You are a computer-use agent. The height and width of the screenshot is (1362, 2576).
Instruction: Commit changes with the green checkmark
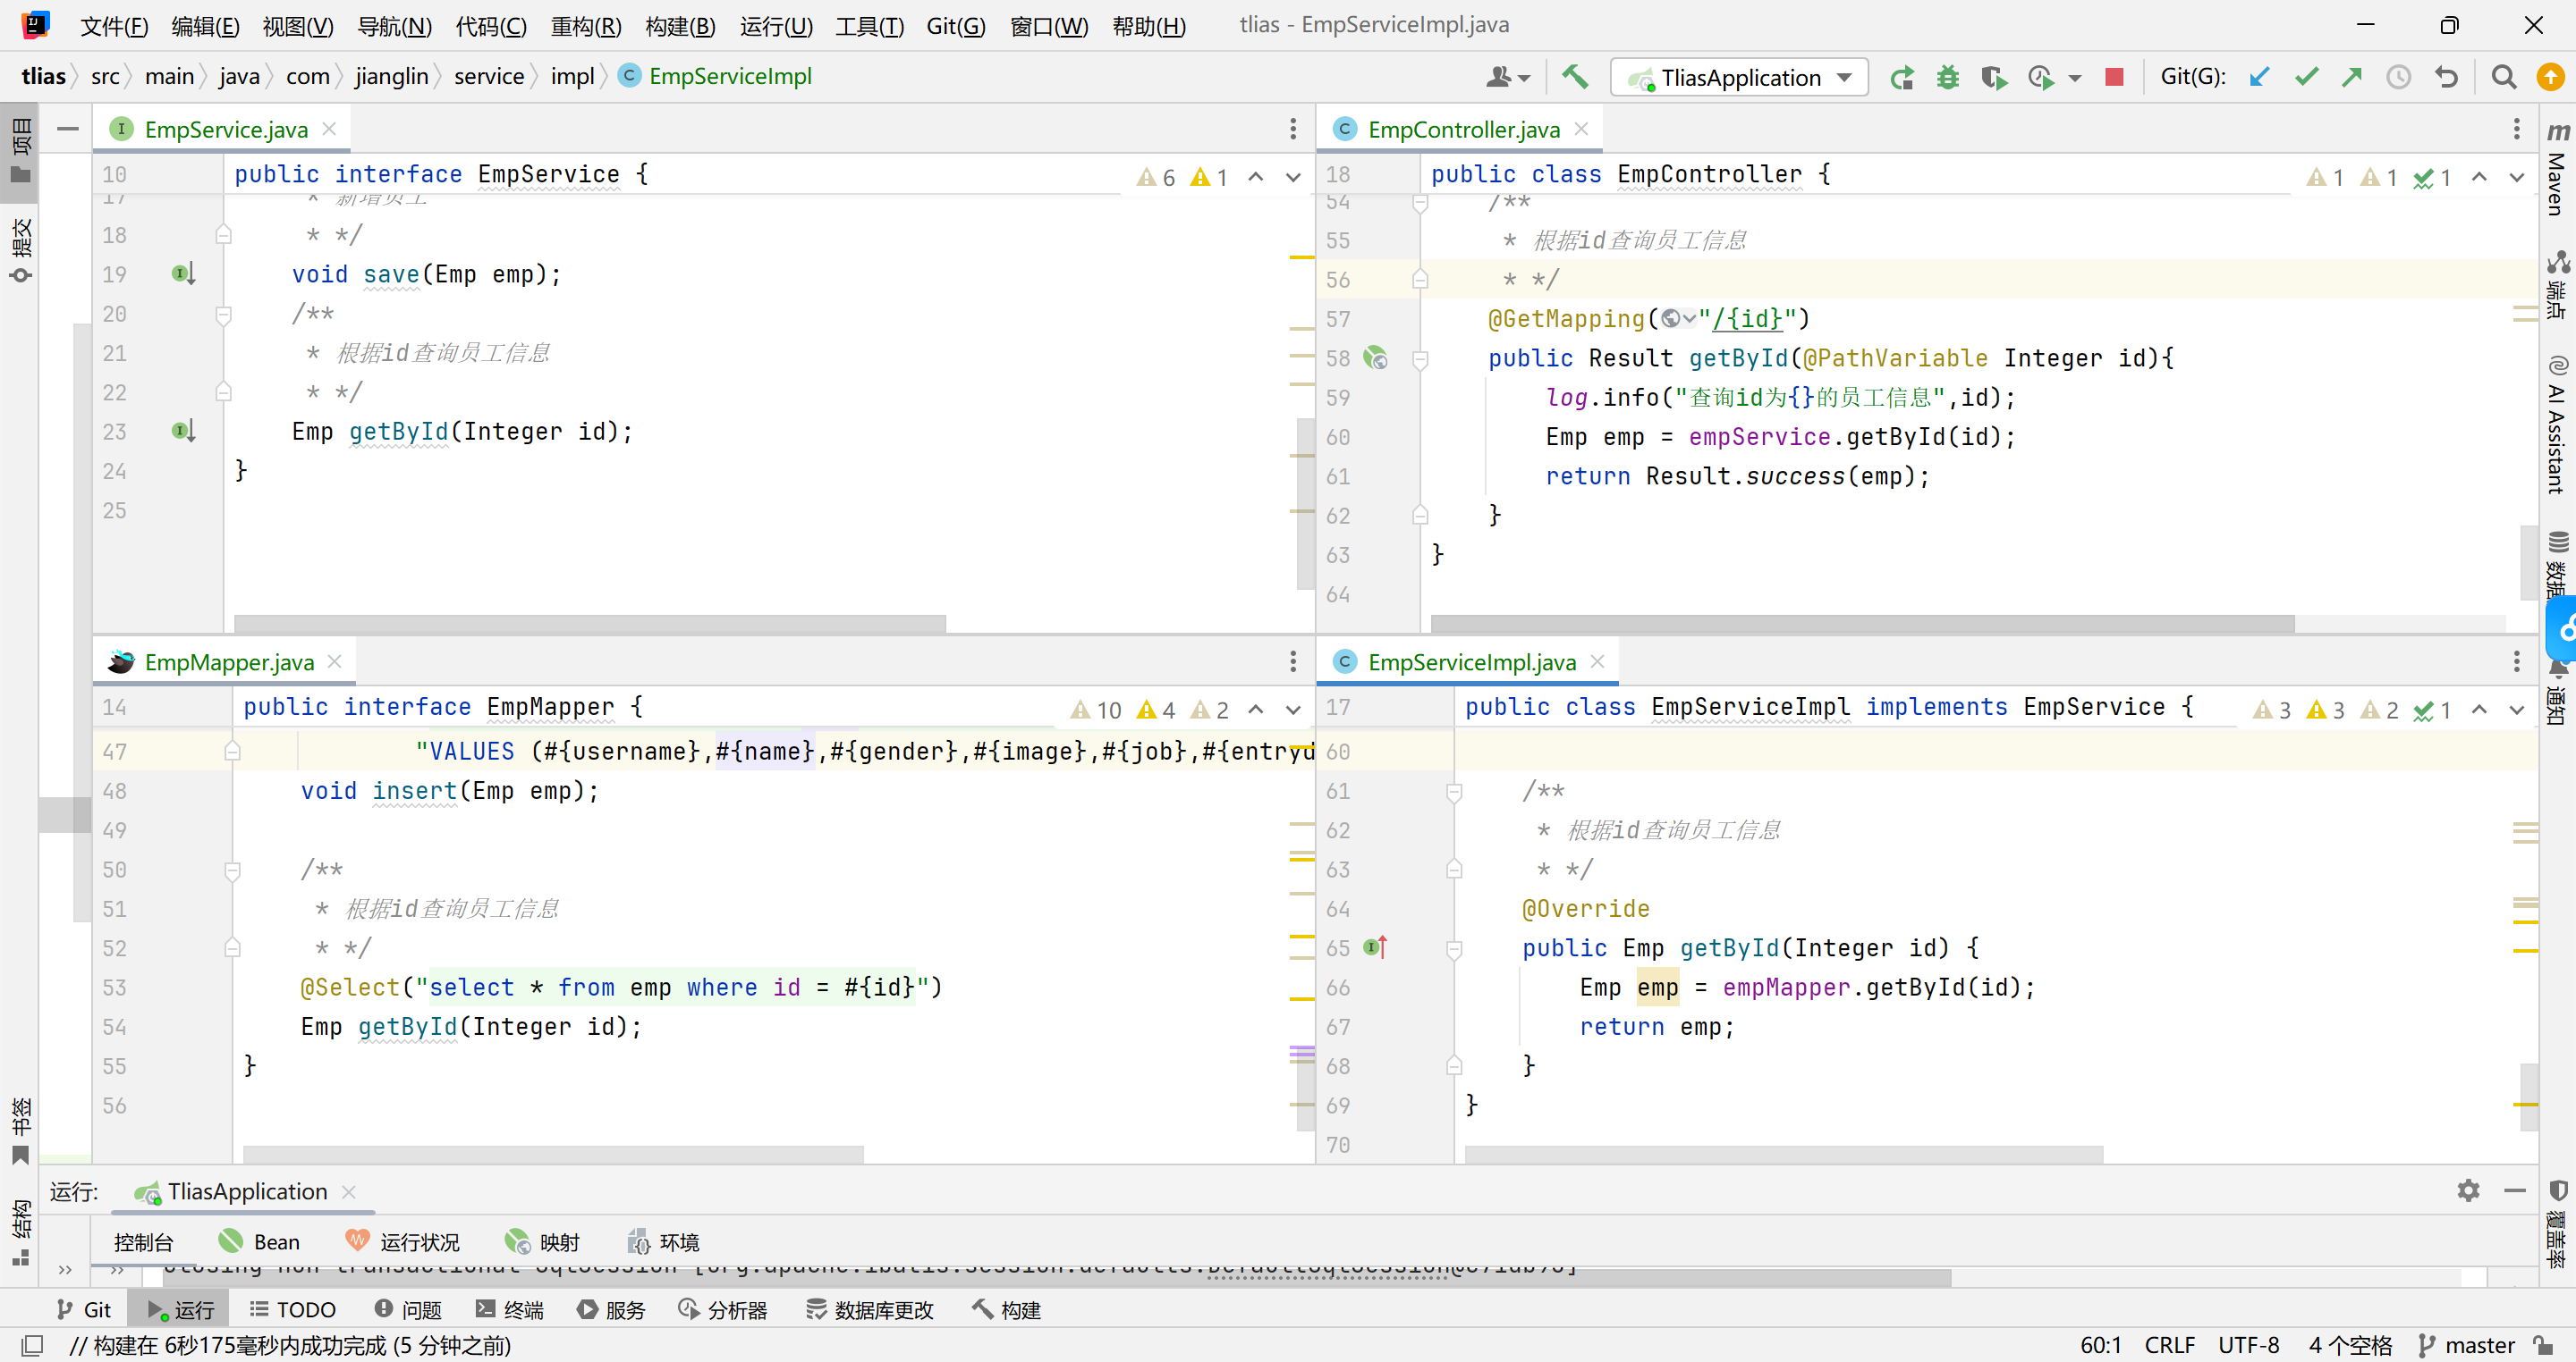[x=2306, y=77]
